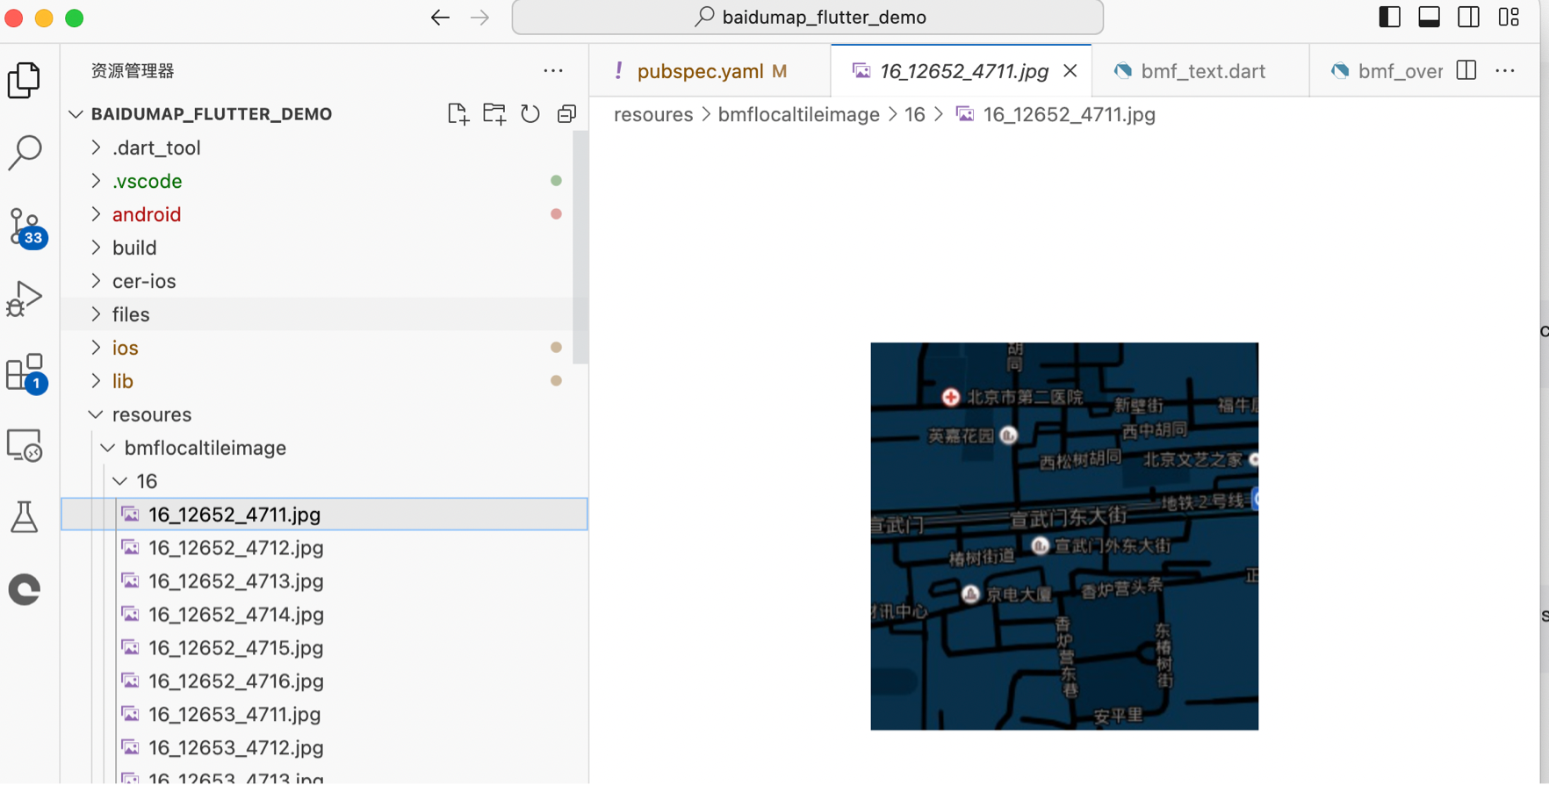The width and height of the screenshot is (1549, 785).
Task: Open the Search view in activity bar
Action: pyautogui.click(x=25, y=153)
